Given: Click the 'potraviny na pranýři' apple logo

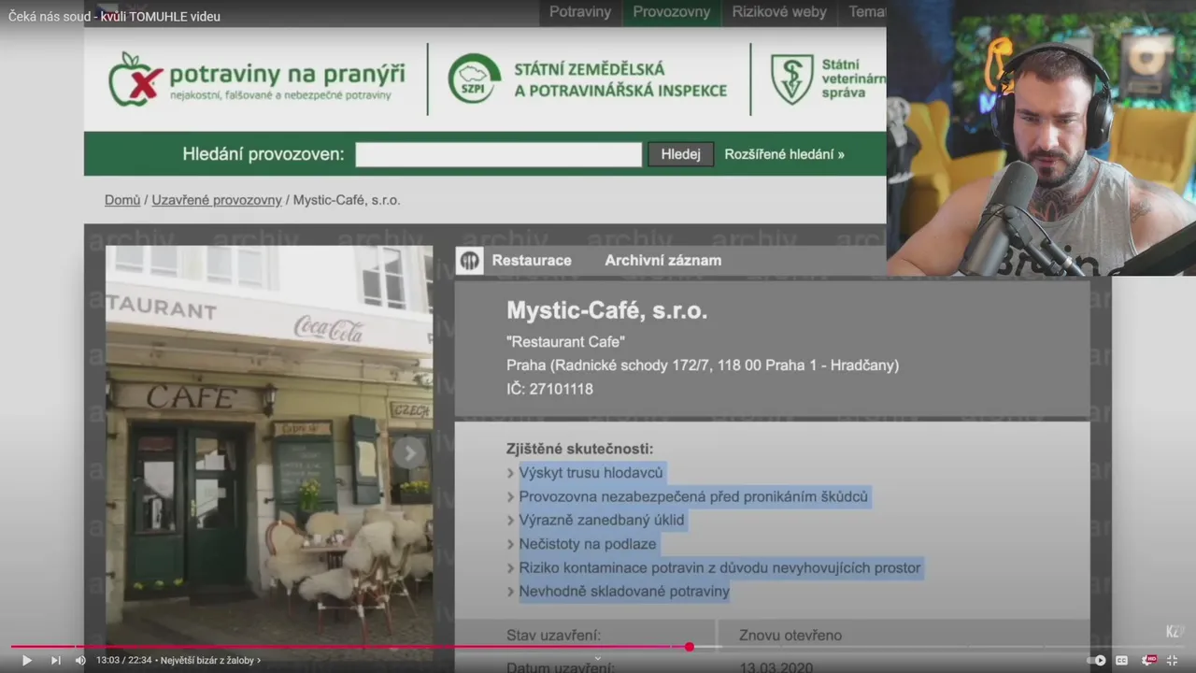Looking at the screenshot, I should (257, 79).
